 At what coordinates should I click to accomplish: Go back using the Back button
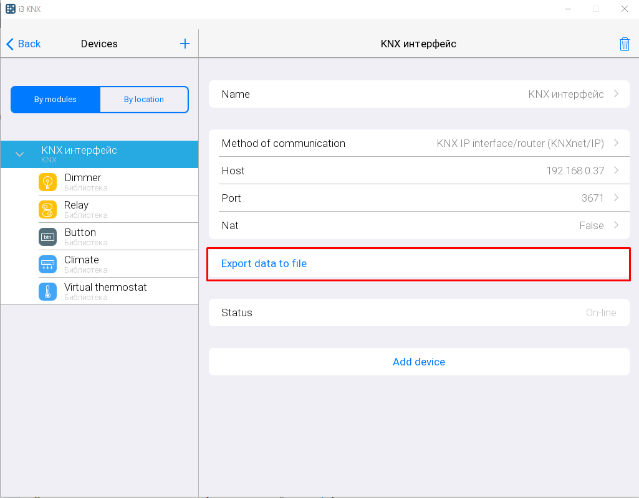click(24, 44)
